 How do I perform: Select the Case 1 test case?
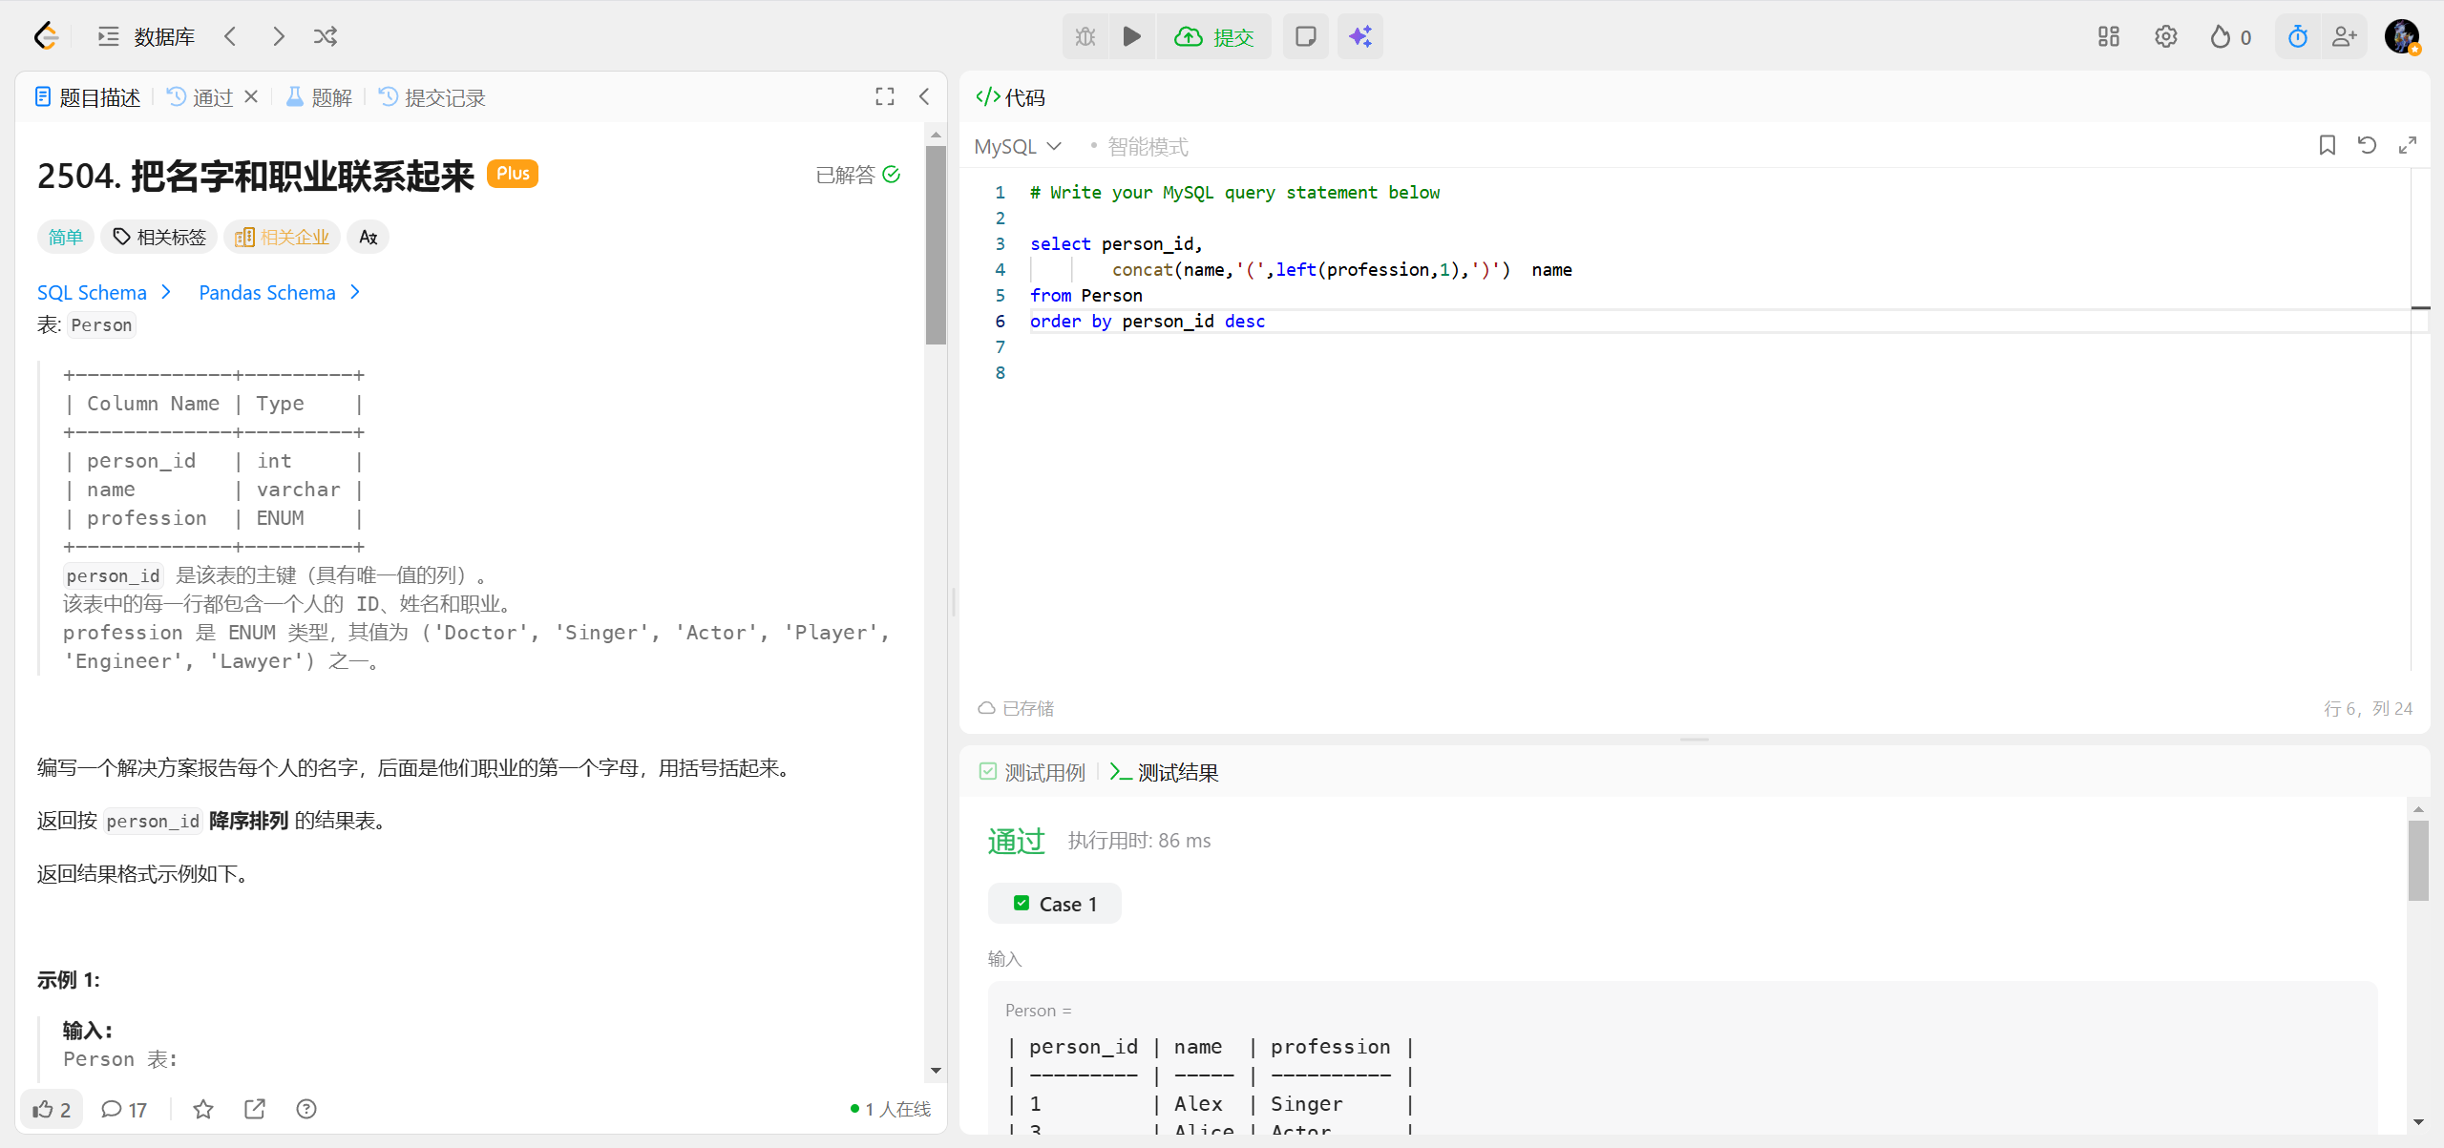pos(1055,904)
